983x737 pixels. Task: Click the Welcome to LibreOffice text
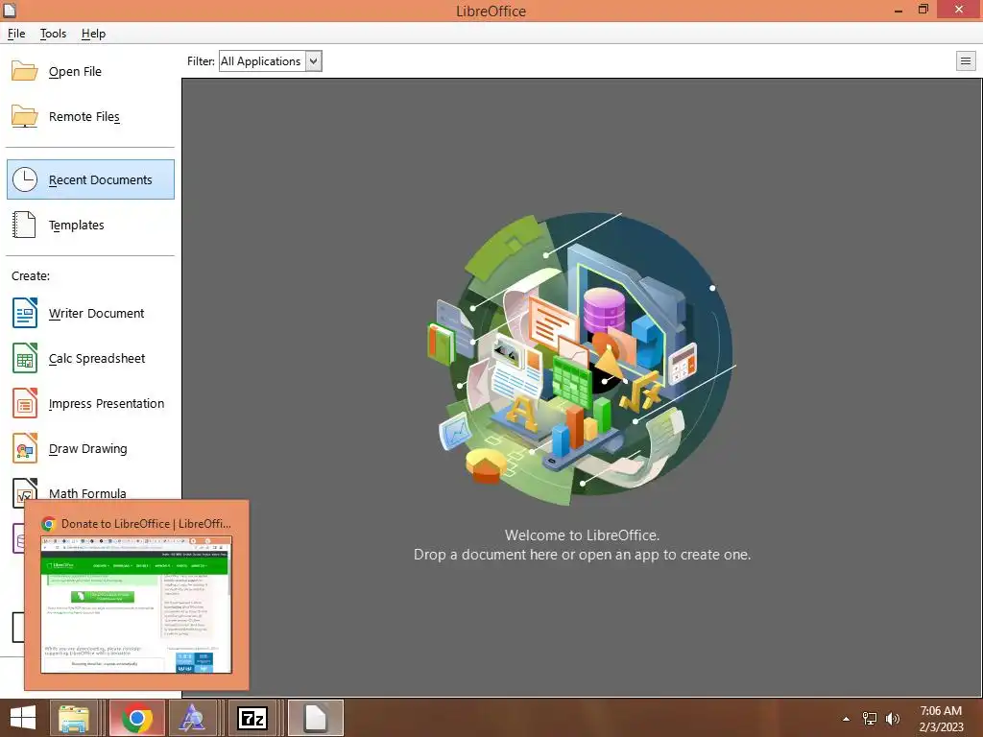[583, 535]
